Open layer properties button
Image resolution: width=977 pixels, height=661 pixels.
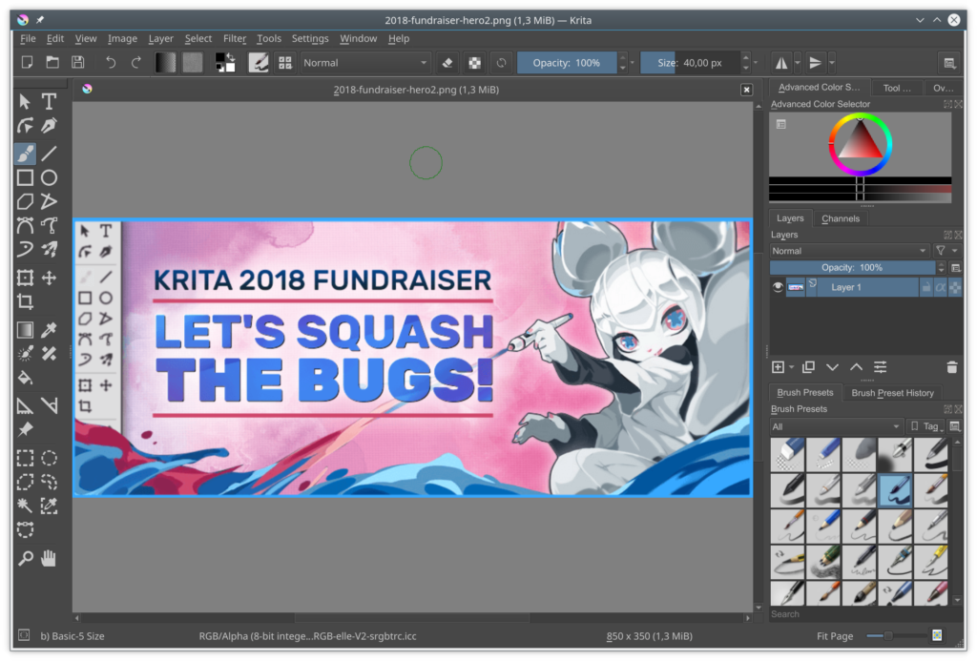[880, 367]
